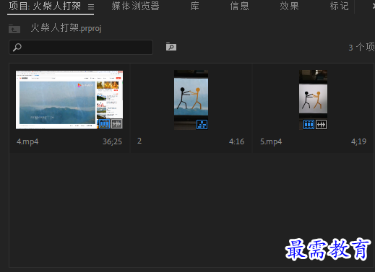Select the 5.mp4 clip thumbnail

coord(313,100)
